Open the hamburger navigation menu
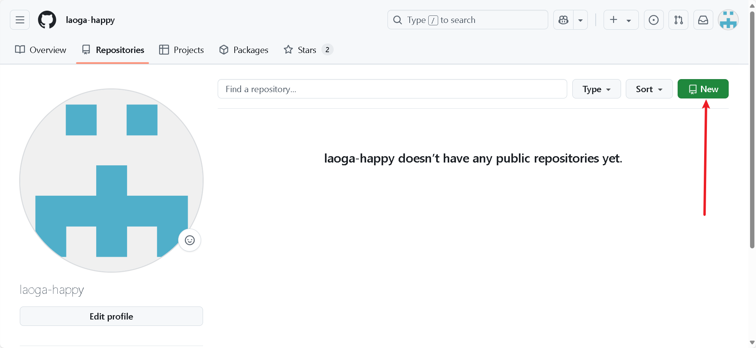Viewport: 756px width, 348px height. coord(20,20)
